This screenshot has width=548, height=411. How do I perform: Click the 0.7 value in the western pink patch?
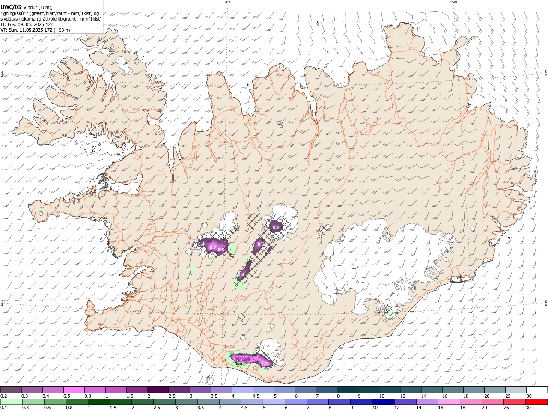point(213,247)
